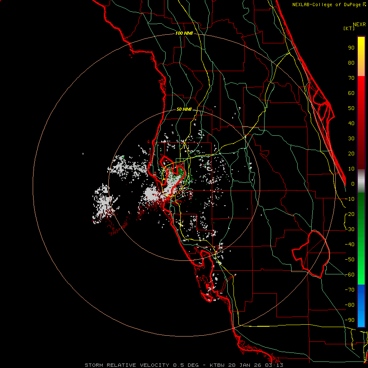
Task: Click the -10 scale value
Action: pyautogui.click(x=350, y=199)
